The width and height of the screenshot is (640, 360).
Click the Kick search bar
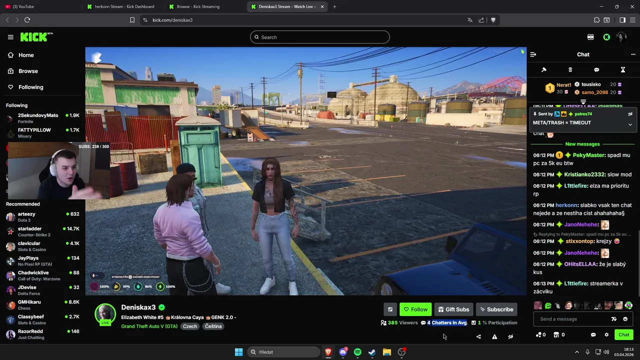[x=320, y=37]
